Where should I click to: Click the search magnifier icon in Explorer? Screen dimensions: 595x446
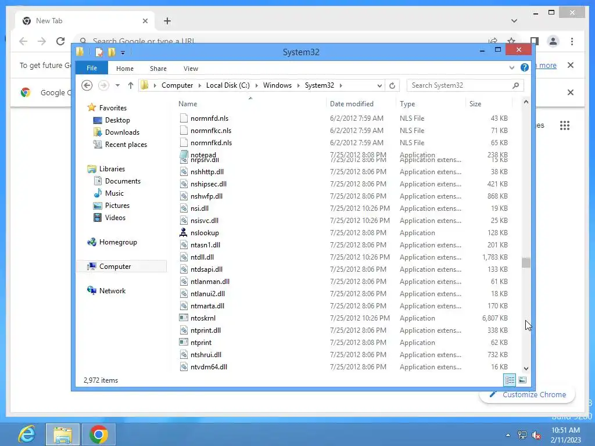click(x=515, y=85)
